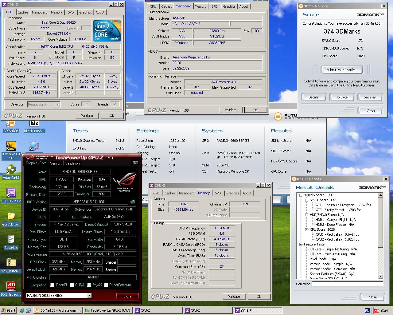
Task: Click Internet Explorer quick launch icon
Action: click(x=22, y=310)
